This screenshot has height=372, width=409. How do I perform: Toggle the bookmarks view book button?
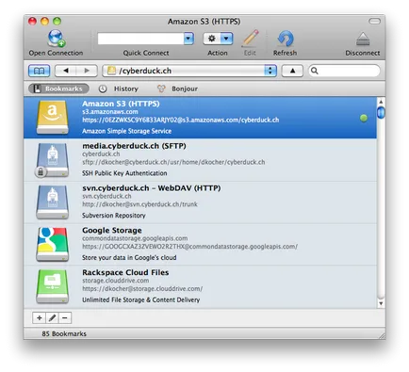(x=39, y=71)
